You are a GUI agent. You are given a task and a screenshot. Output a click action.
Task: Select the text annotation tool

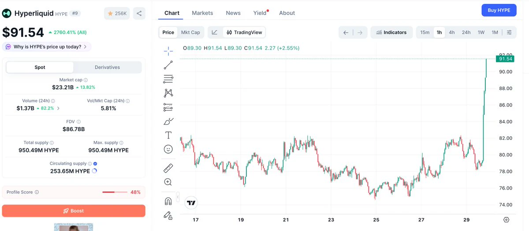pos(168,135)
